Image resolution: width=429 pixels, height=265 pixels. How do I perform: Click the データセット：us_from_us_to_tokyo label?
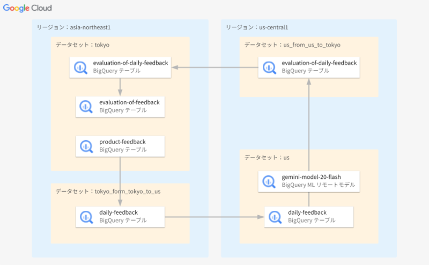pos(292,45)
